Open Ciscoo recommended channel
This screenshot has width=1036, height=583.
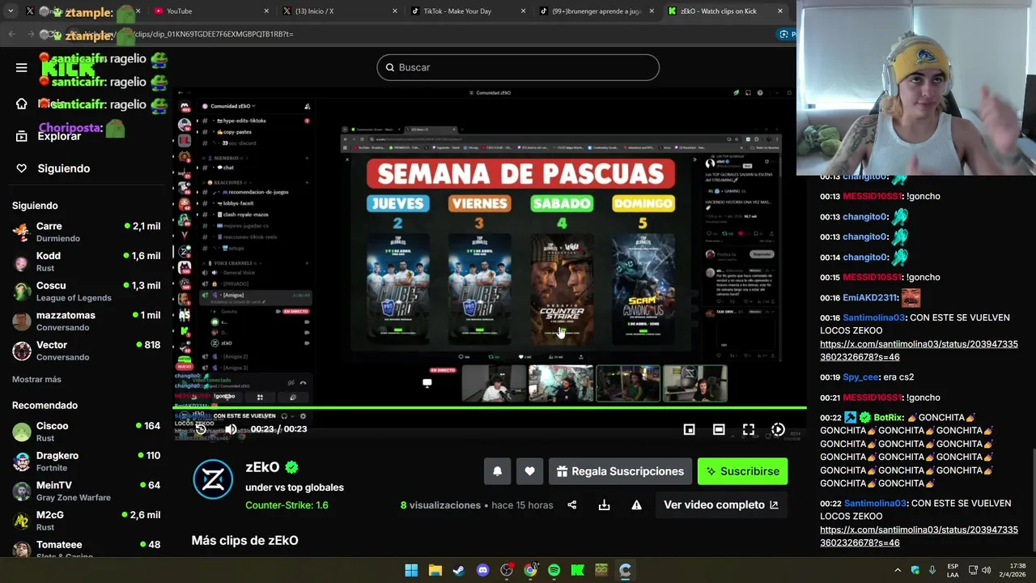(86, 432)
